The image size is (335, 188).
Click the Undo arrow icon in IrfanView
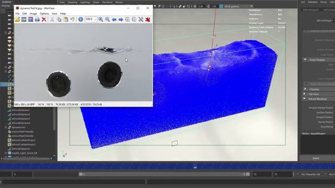click(72, 20)
